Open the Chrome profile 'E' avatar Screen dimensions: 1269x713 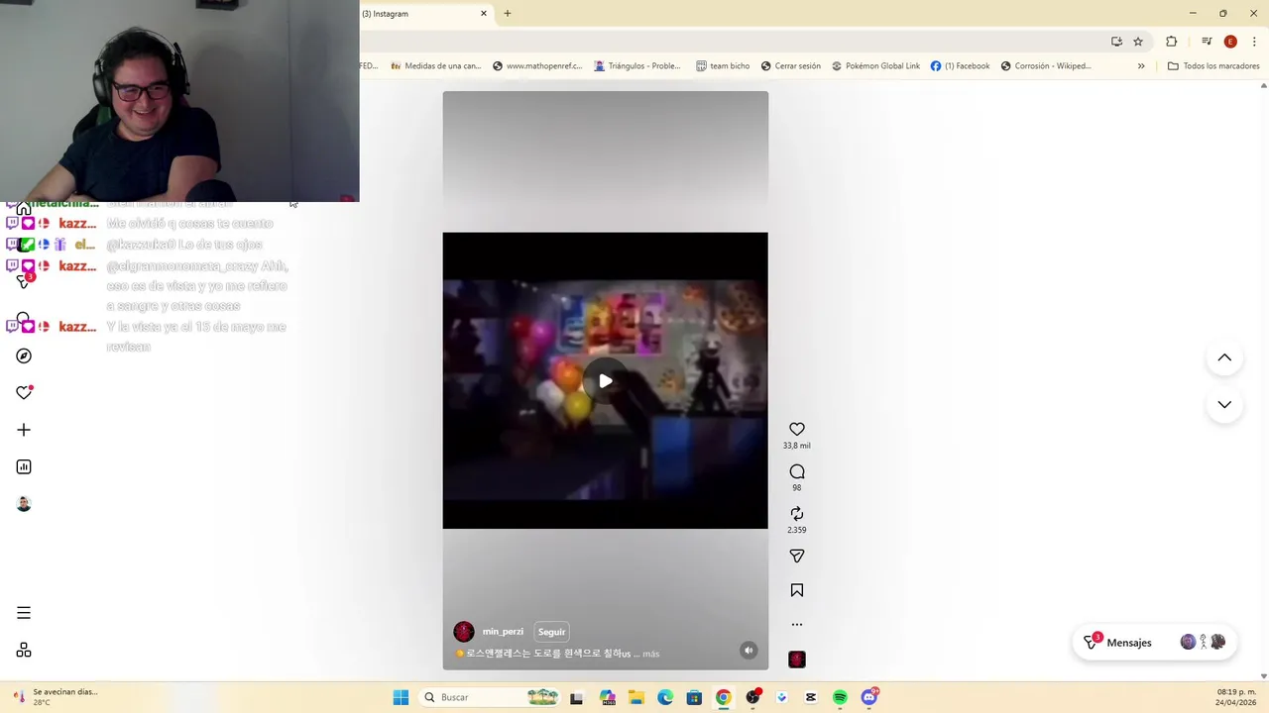pos(1230,42)
